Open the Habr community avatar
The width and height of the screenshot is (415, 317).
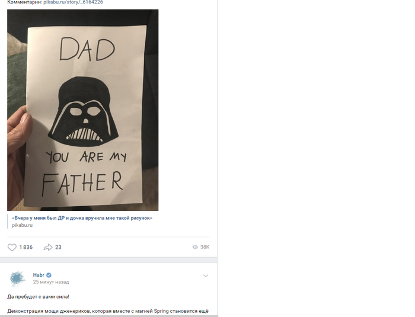pyautogui.click(x=17, y=278)
